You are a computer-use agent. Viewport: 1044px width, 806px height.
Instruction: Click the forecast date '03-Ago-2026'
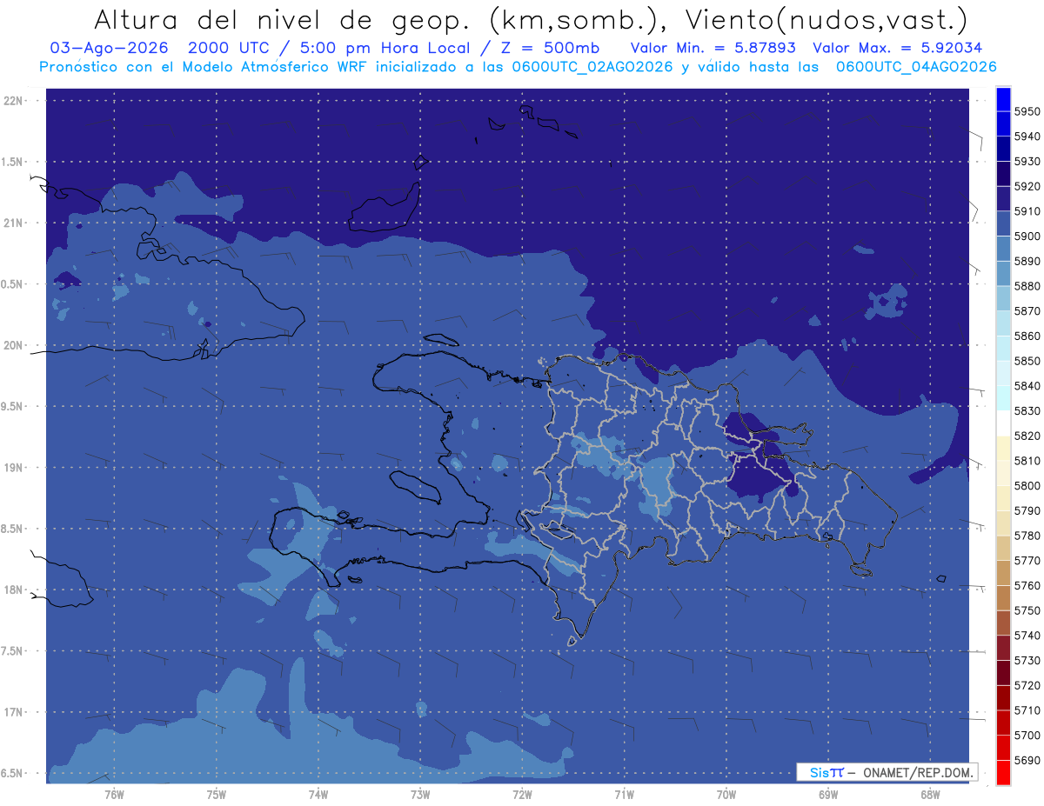point(108,48)
